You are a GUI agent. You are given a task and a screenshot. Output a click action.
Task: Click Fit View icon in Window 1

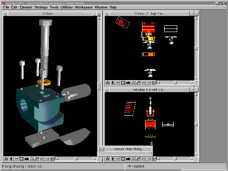tap(26, 159)
